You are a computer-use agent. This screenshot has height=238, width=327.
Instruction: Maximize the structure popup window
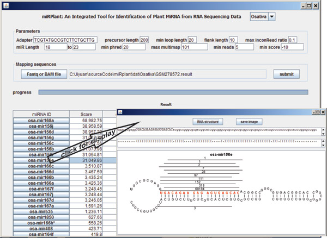311,111
